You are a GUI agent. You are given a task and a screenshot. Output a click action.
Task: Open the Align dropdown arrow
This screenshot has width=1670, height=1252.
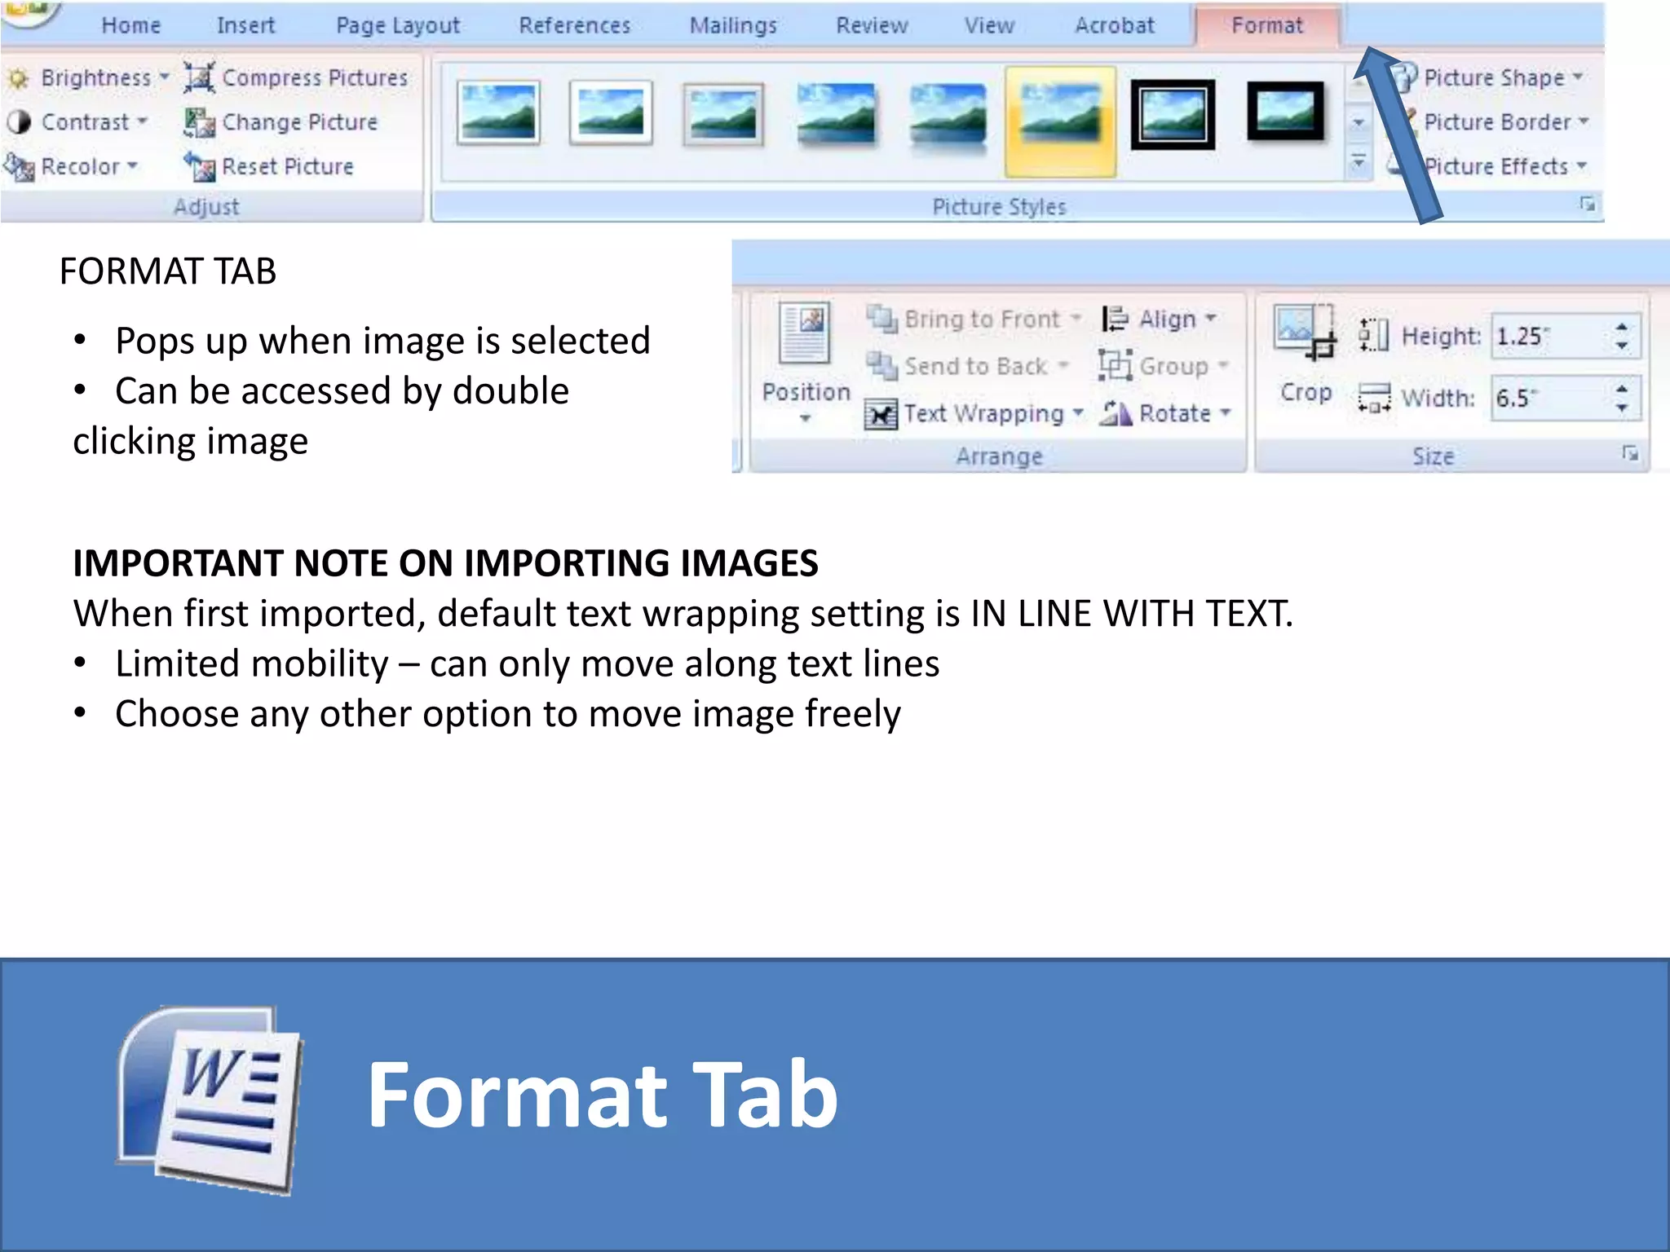tap(1211, 317)
